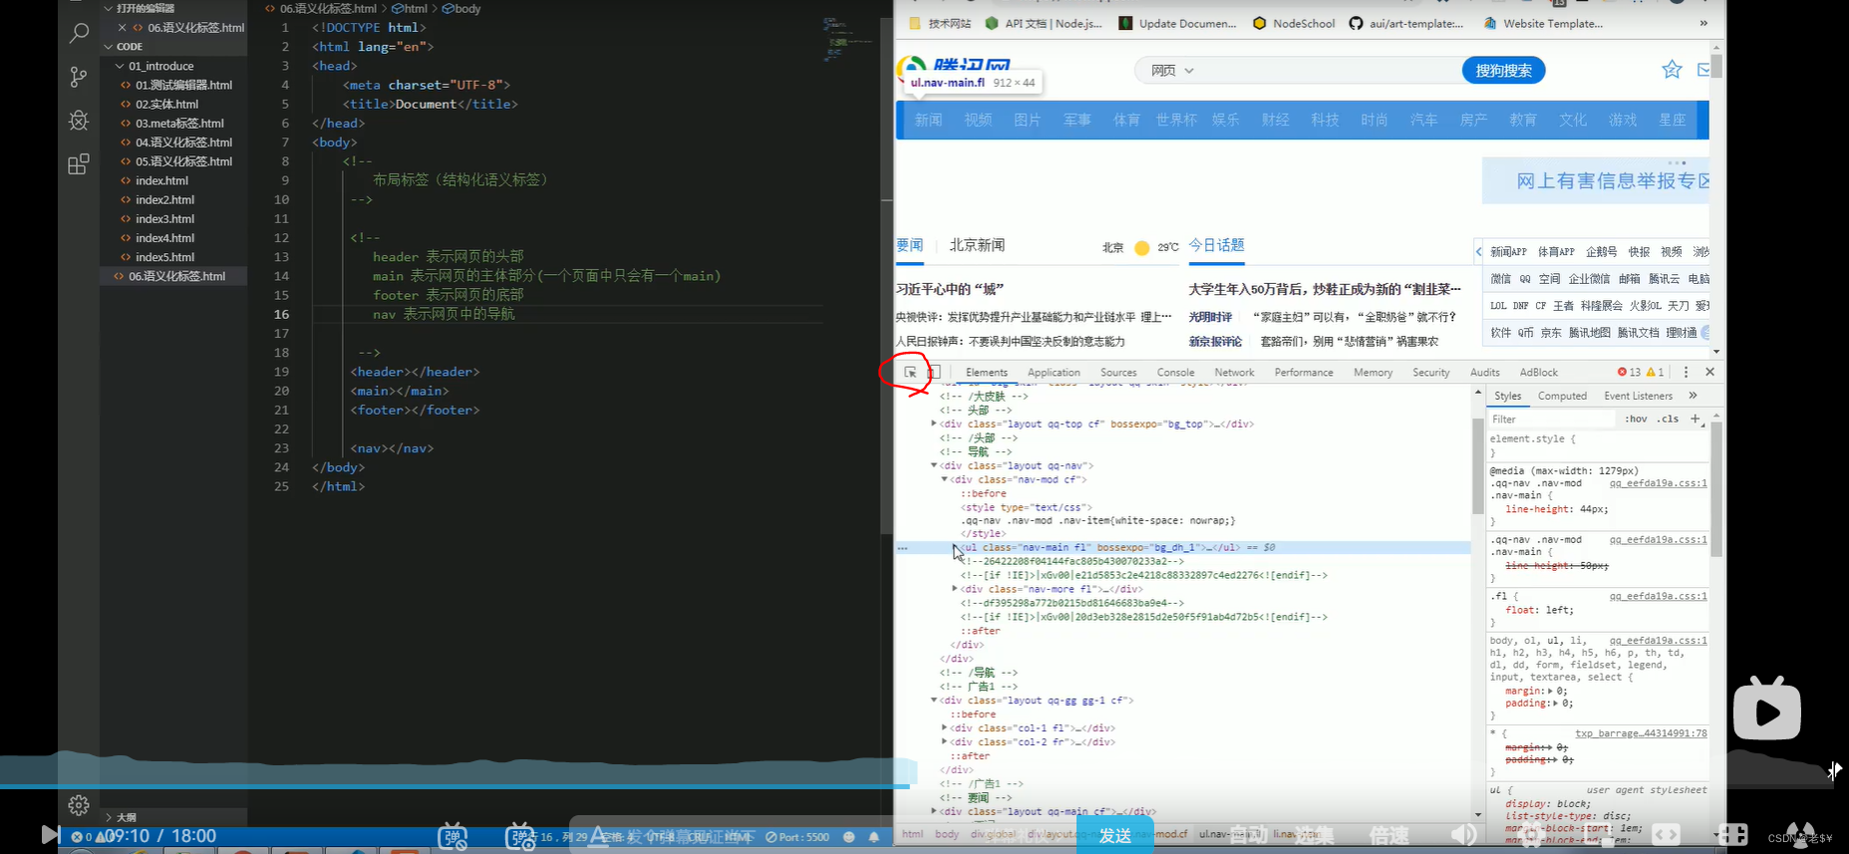Collapse the div layout qq-nav node

[x=934, y=465]
